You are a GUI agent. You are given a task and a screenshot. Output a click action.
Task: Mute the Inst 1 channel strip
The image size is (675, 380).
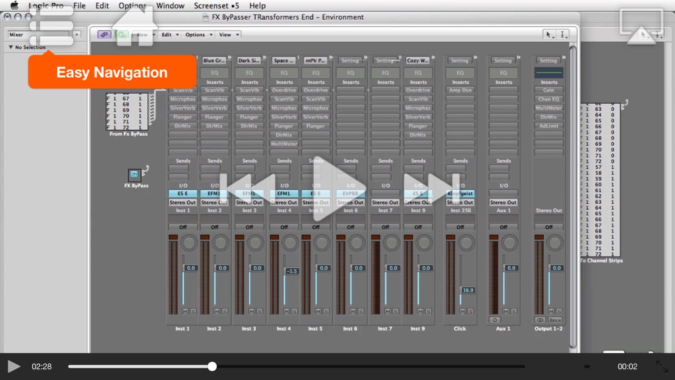pyautogui.click(x=185, y=311)
